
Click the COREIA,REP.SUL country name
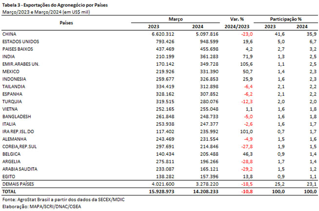[x=20, y=147]
